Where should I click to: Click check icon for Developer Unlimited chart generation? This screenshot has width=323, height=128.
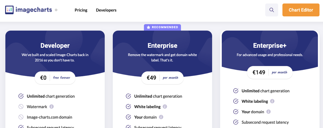tap(21, 96)
